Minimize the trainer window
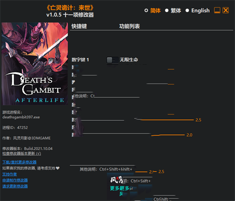 pos(217,10)
